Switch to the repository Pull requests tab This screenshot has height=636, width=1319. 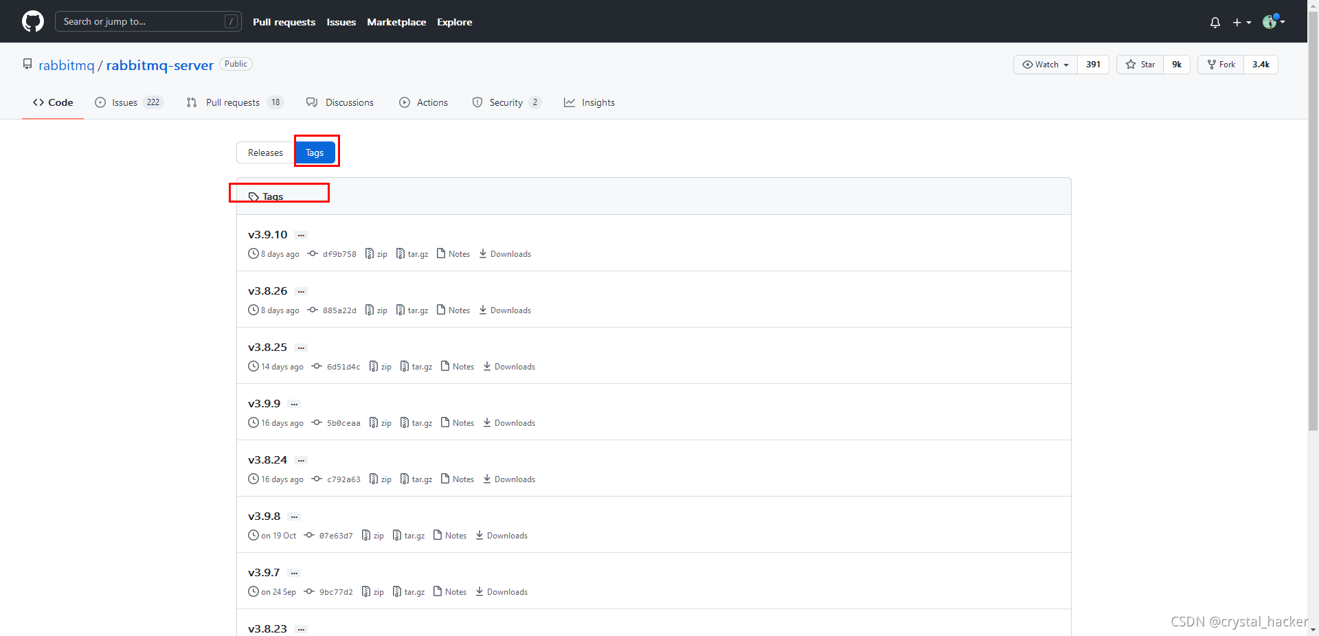point(234,102)
